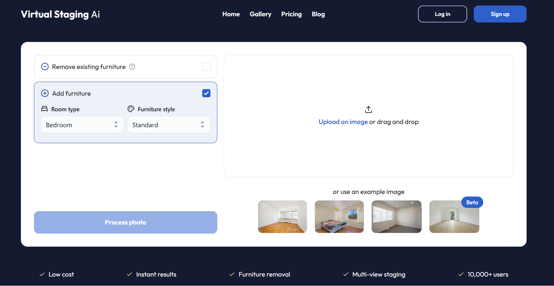Click the Log in button
This screenshot has height=286, width=554.
pyautogui.click(x=442, y=14)
